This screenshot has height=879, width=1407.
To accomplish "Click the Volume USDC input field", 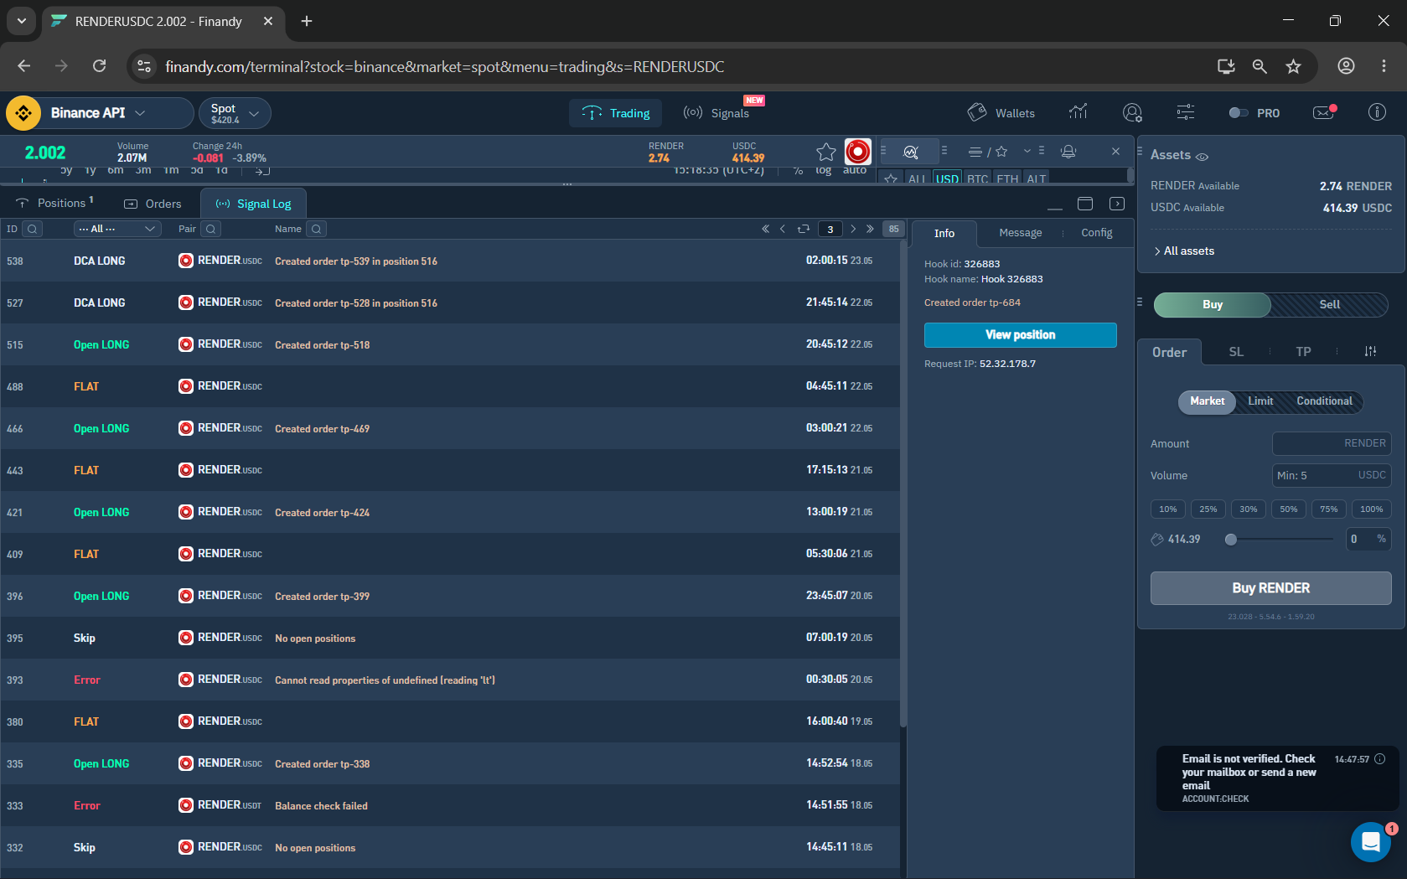I will point(1332,475).
